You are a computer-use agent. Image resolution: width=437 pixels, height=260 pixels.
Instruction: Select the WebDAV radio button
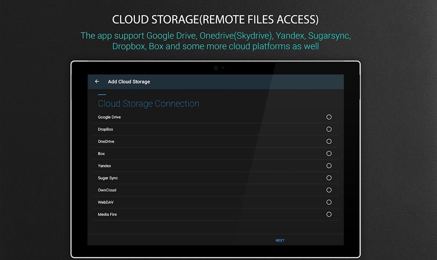point(329,202)
